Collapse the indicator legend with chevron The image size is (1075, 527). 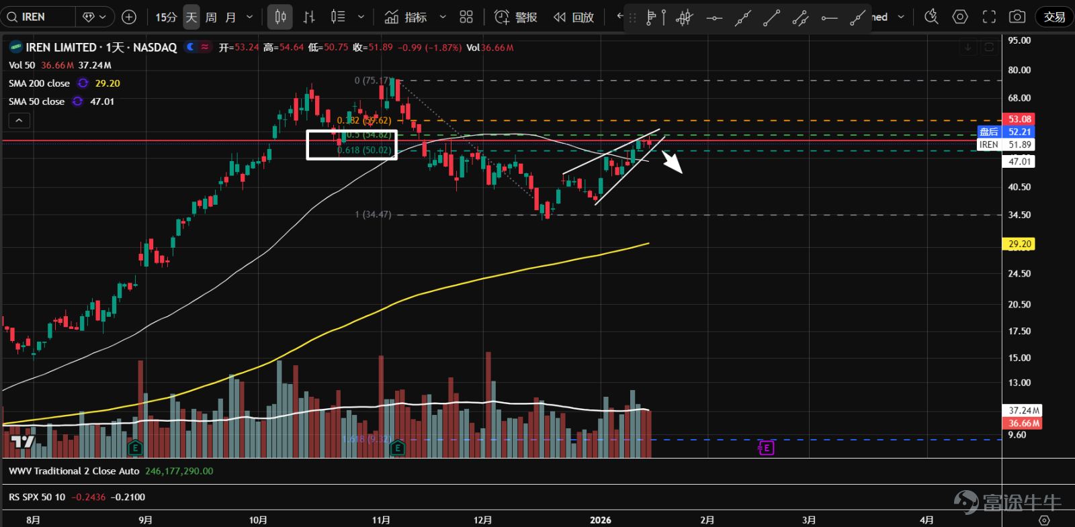pos(19,120)
